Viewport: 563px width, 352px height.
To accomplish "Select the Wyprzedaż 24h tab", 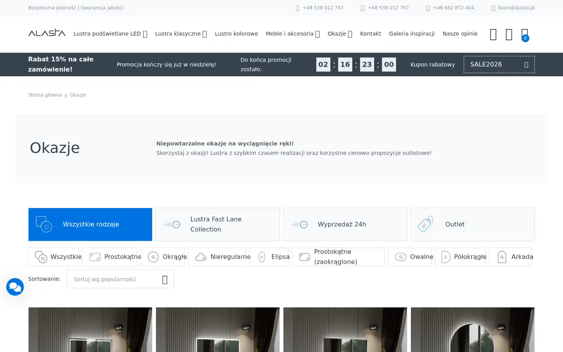I will pos(345,224).
